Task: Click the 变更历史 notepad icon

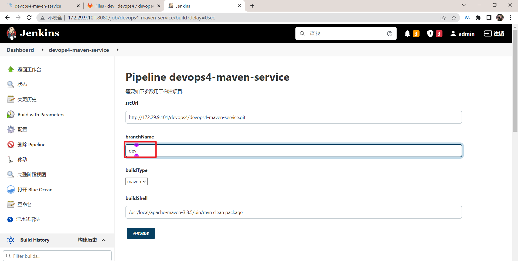Action: click(11, 99)
